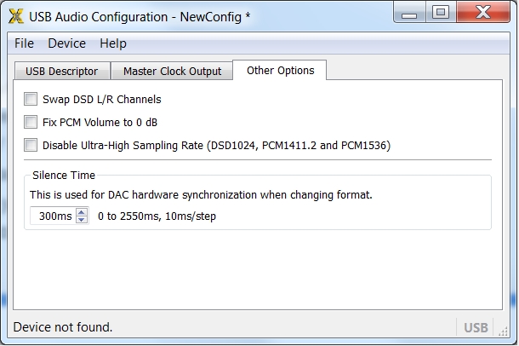Increase silence time with the up arrow
The image size is (519, 346).
82,212
